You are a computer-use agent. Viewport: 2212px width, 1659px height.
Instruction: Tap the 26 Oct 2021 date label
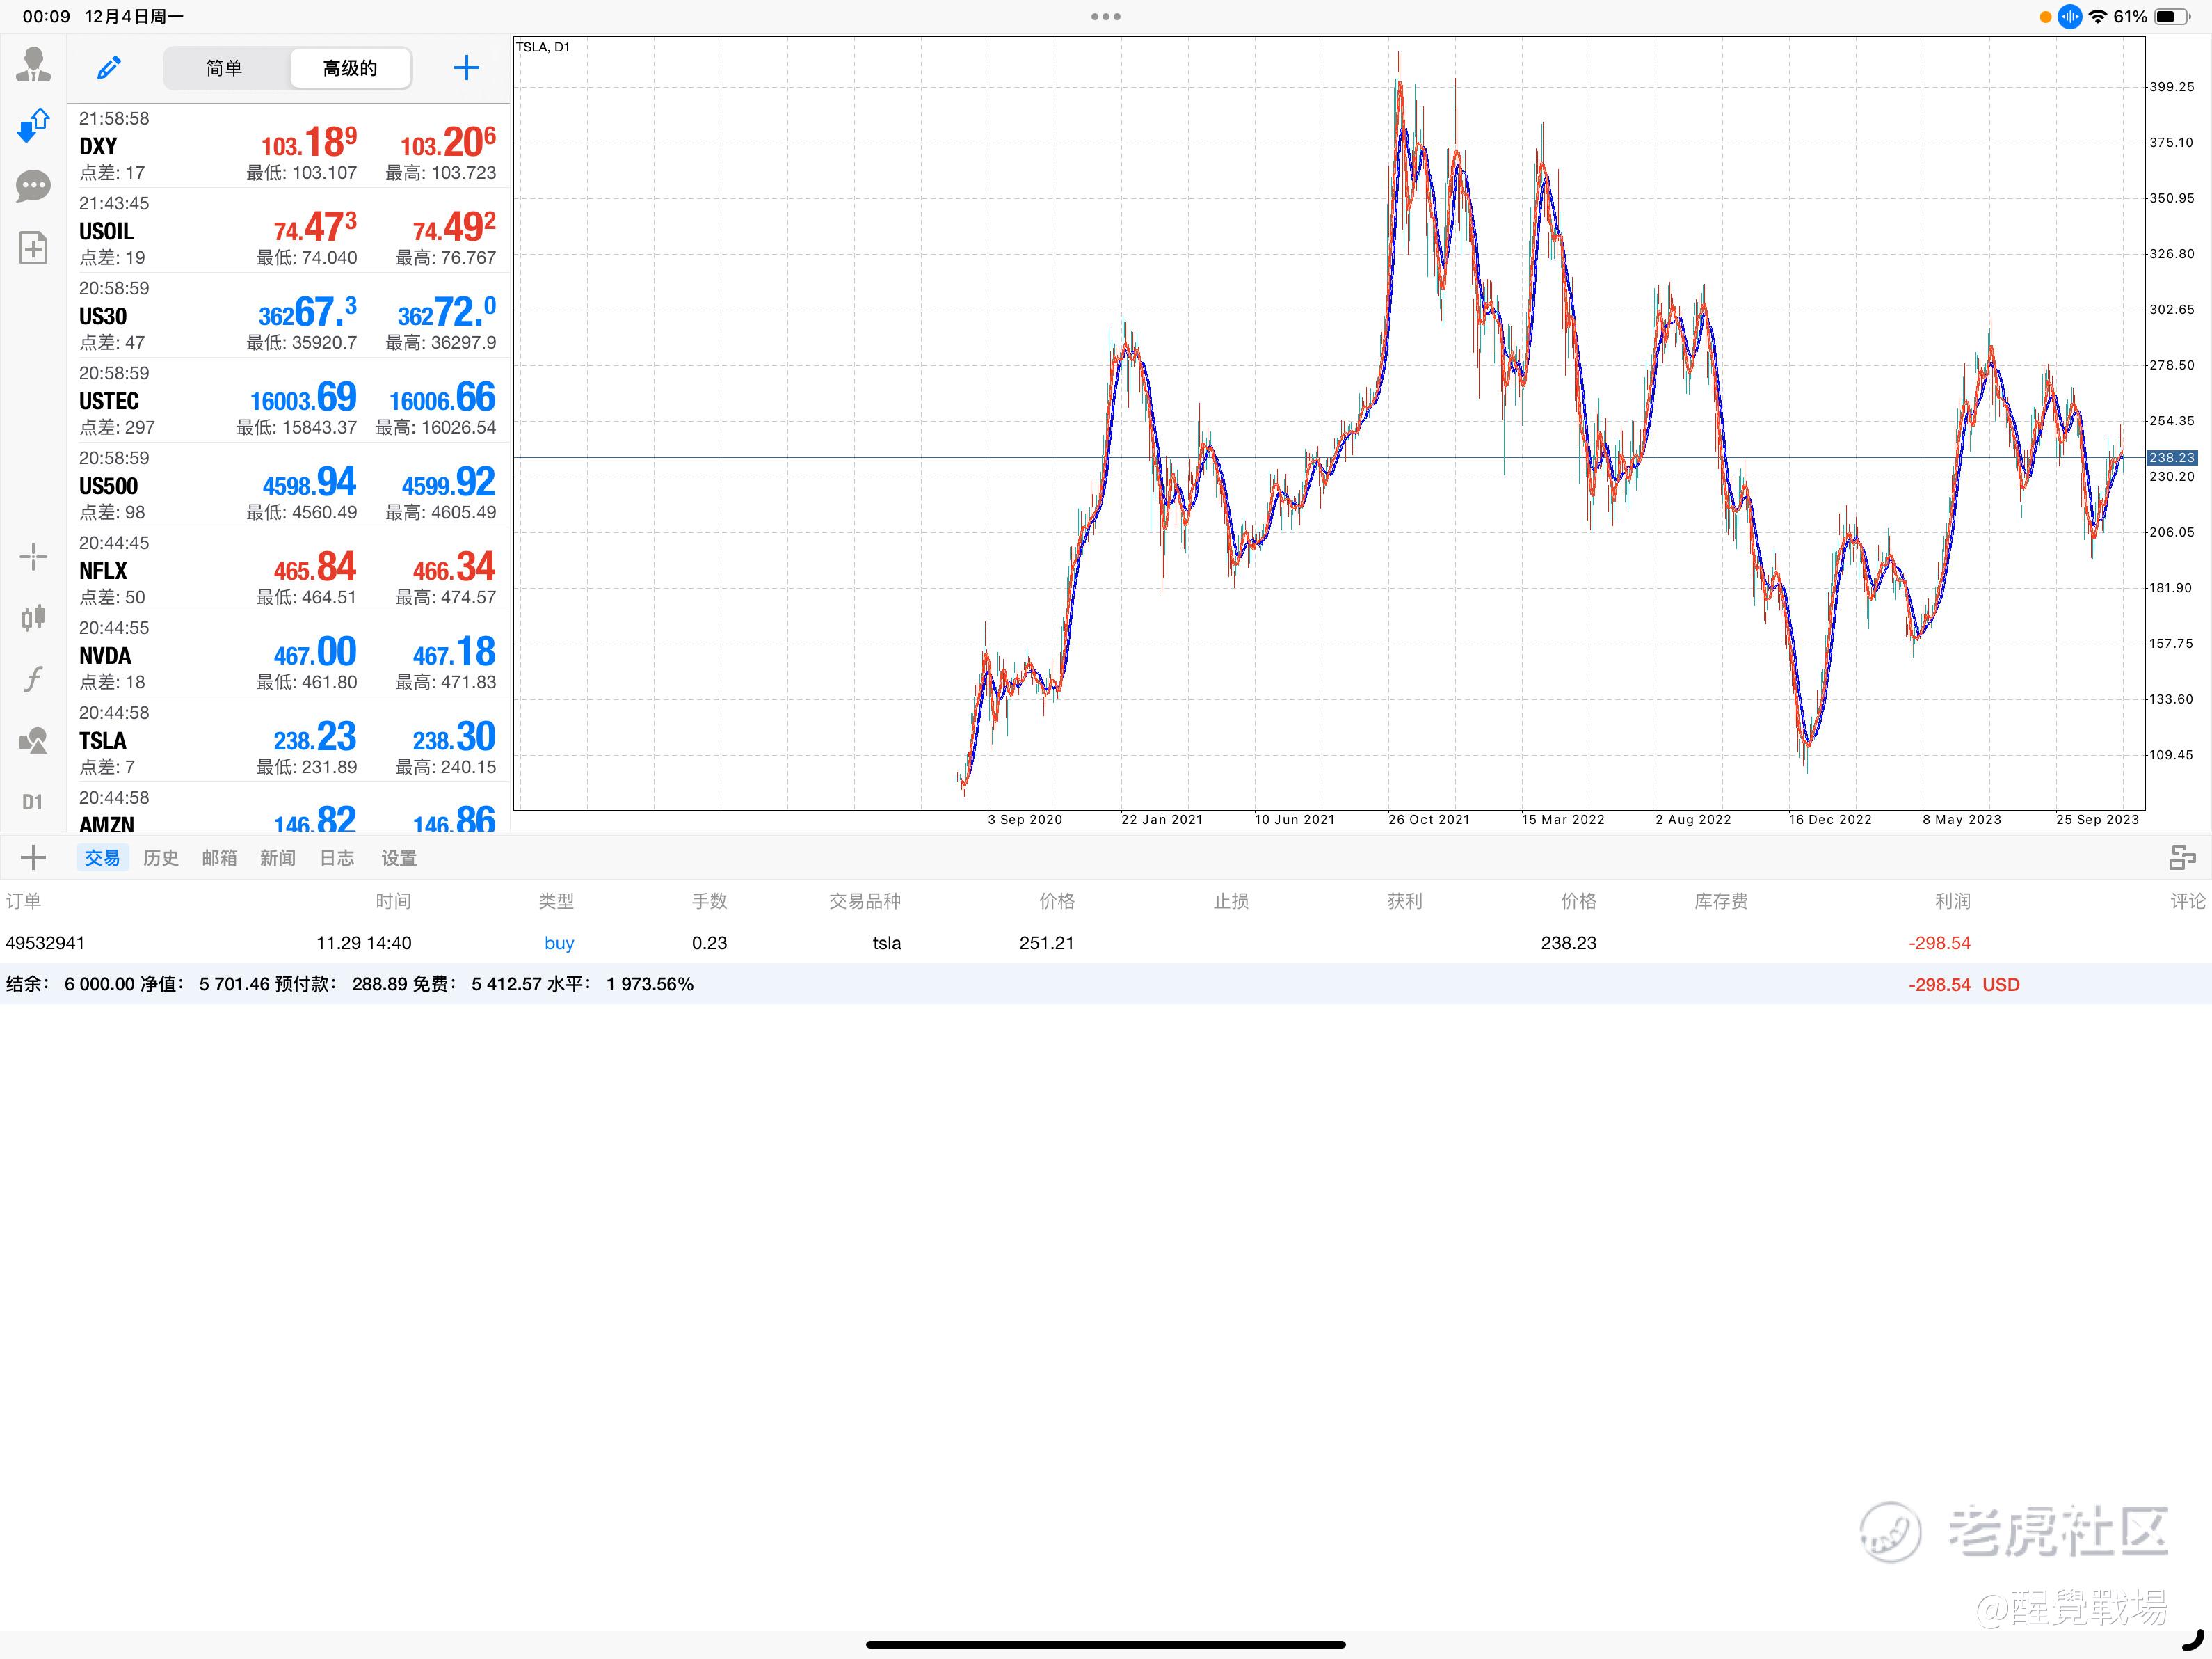1428,820
